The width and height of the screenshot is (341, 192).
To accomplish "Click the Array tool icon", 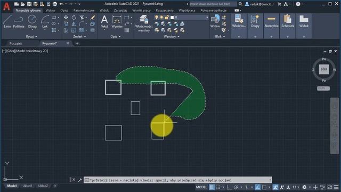I will click(82, 30).
